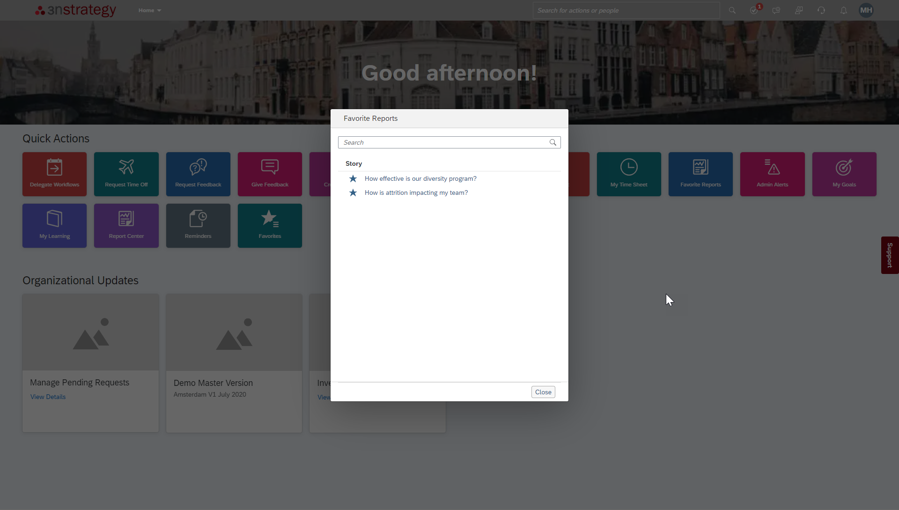Viewport: 899px width, 510px height.
Task: Open the Admin Alerts tile
Action: pyautogui.click(x=773, y=174)
